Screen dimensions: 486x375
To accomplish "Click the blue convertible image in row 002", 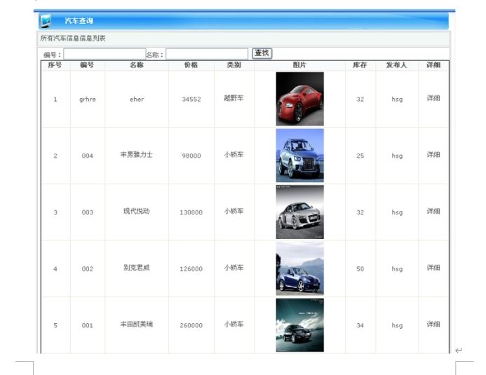I will tap(299, 268).
